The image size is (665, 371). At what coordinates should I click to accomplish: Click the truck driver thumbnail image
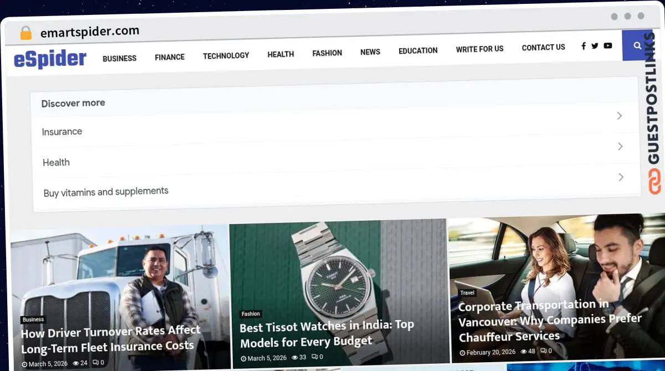point(119,296)
